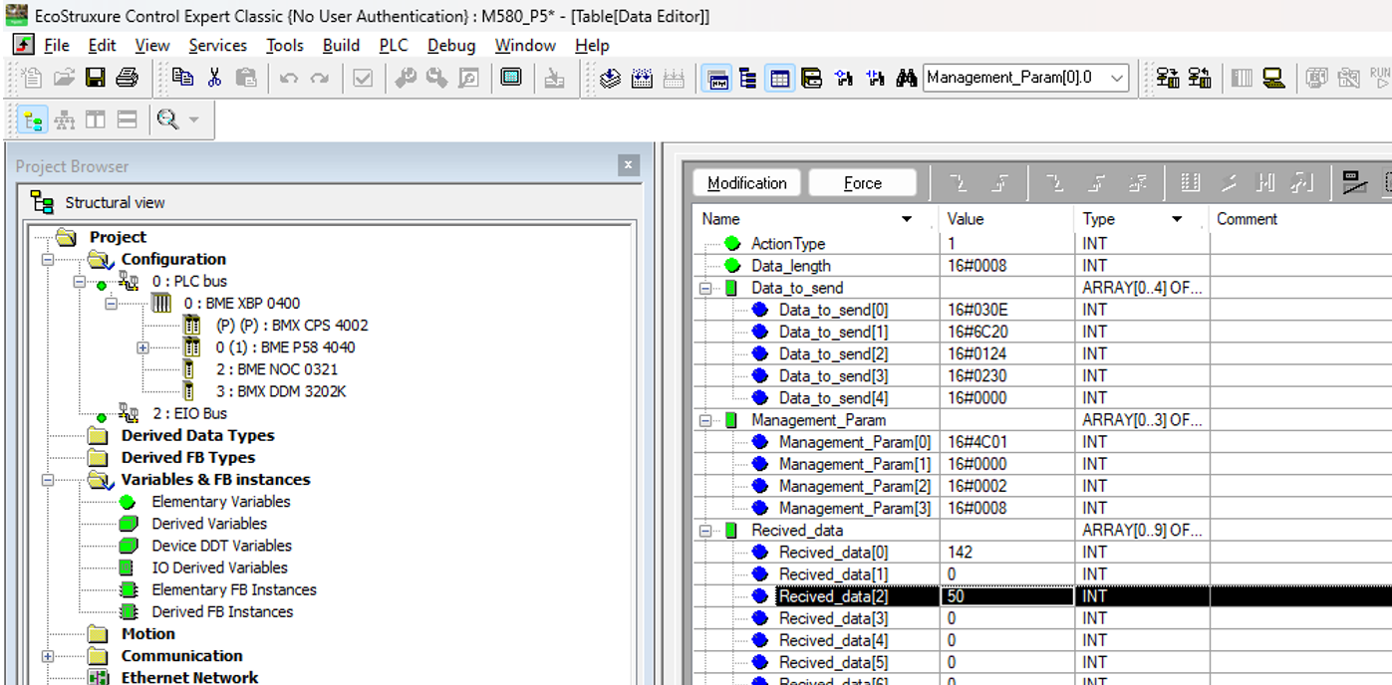Click the Modification button
Viewport: 1392px width, 685px height.
pyautogui.click(x=747, y=183)
